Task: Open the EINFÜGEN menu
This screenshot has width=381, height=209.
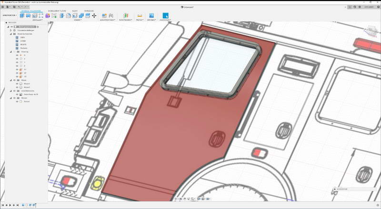Action: click(x=151, y=20)
